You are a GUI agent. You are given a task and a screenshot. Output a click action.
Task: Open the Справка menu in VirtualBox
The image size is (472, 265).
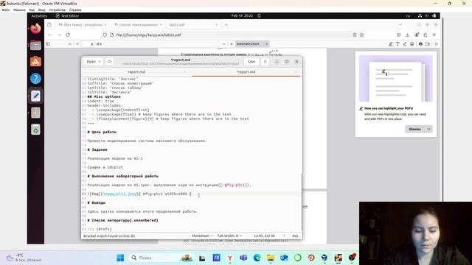tap(75, 10)
